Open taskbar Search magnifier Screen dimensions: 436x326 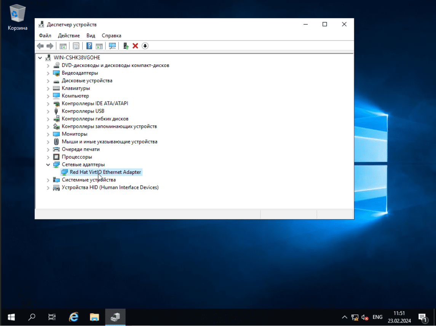(32, 317)
